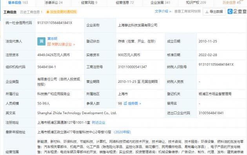The width and height of the screenshot is (247, 155).
Task: Select import-export code 3100564841841
Action: pyautogui.click(x=211, y=113)
